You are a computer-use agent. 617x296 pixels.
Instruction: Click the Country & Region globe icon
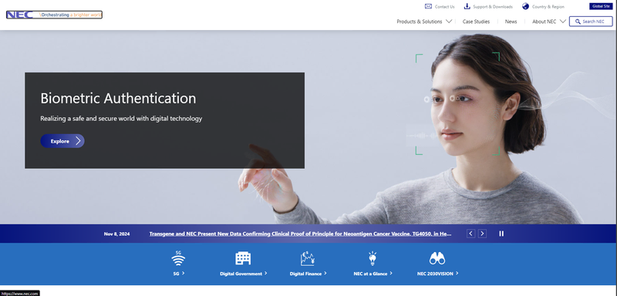(x=525, y=6)
